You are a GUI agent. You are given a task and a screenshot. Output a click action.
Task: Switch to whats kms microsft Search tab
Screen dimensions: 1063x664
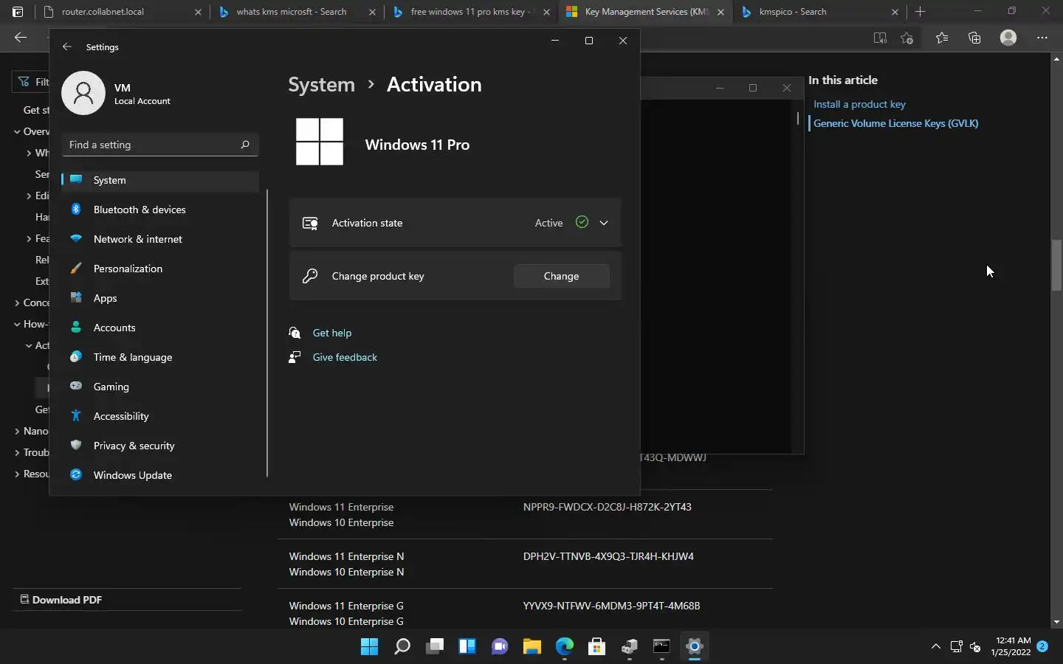point(295,12)
